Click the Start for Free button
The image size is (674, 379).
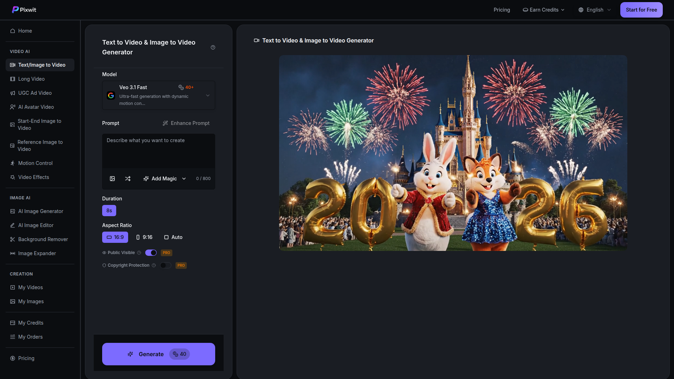tap(641, 10)
